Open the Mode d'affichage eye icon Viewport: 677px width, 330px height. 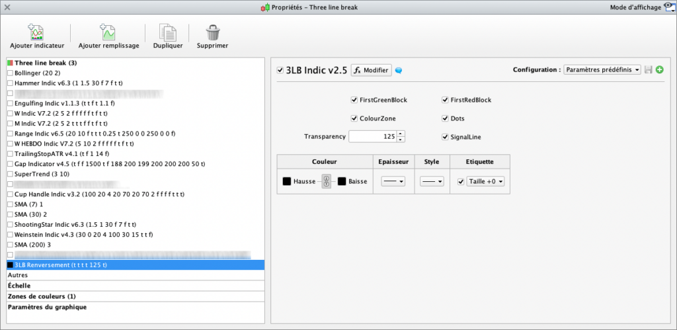click(669, 7)
